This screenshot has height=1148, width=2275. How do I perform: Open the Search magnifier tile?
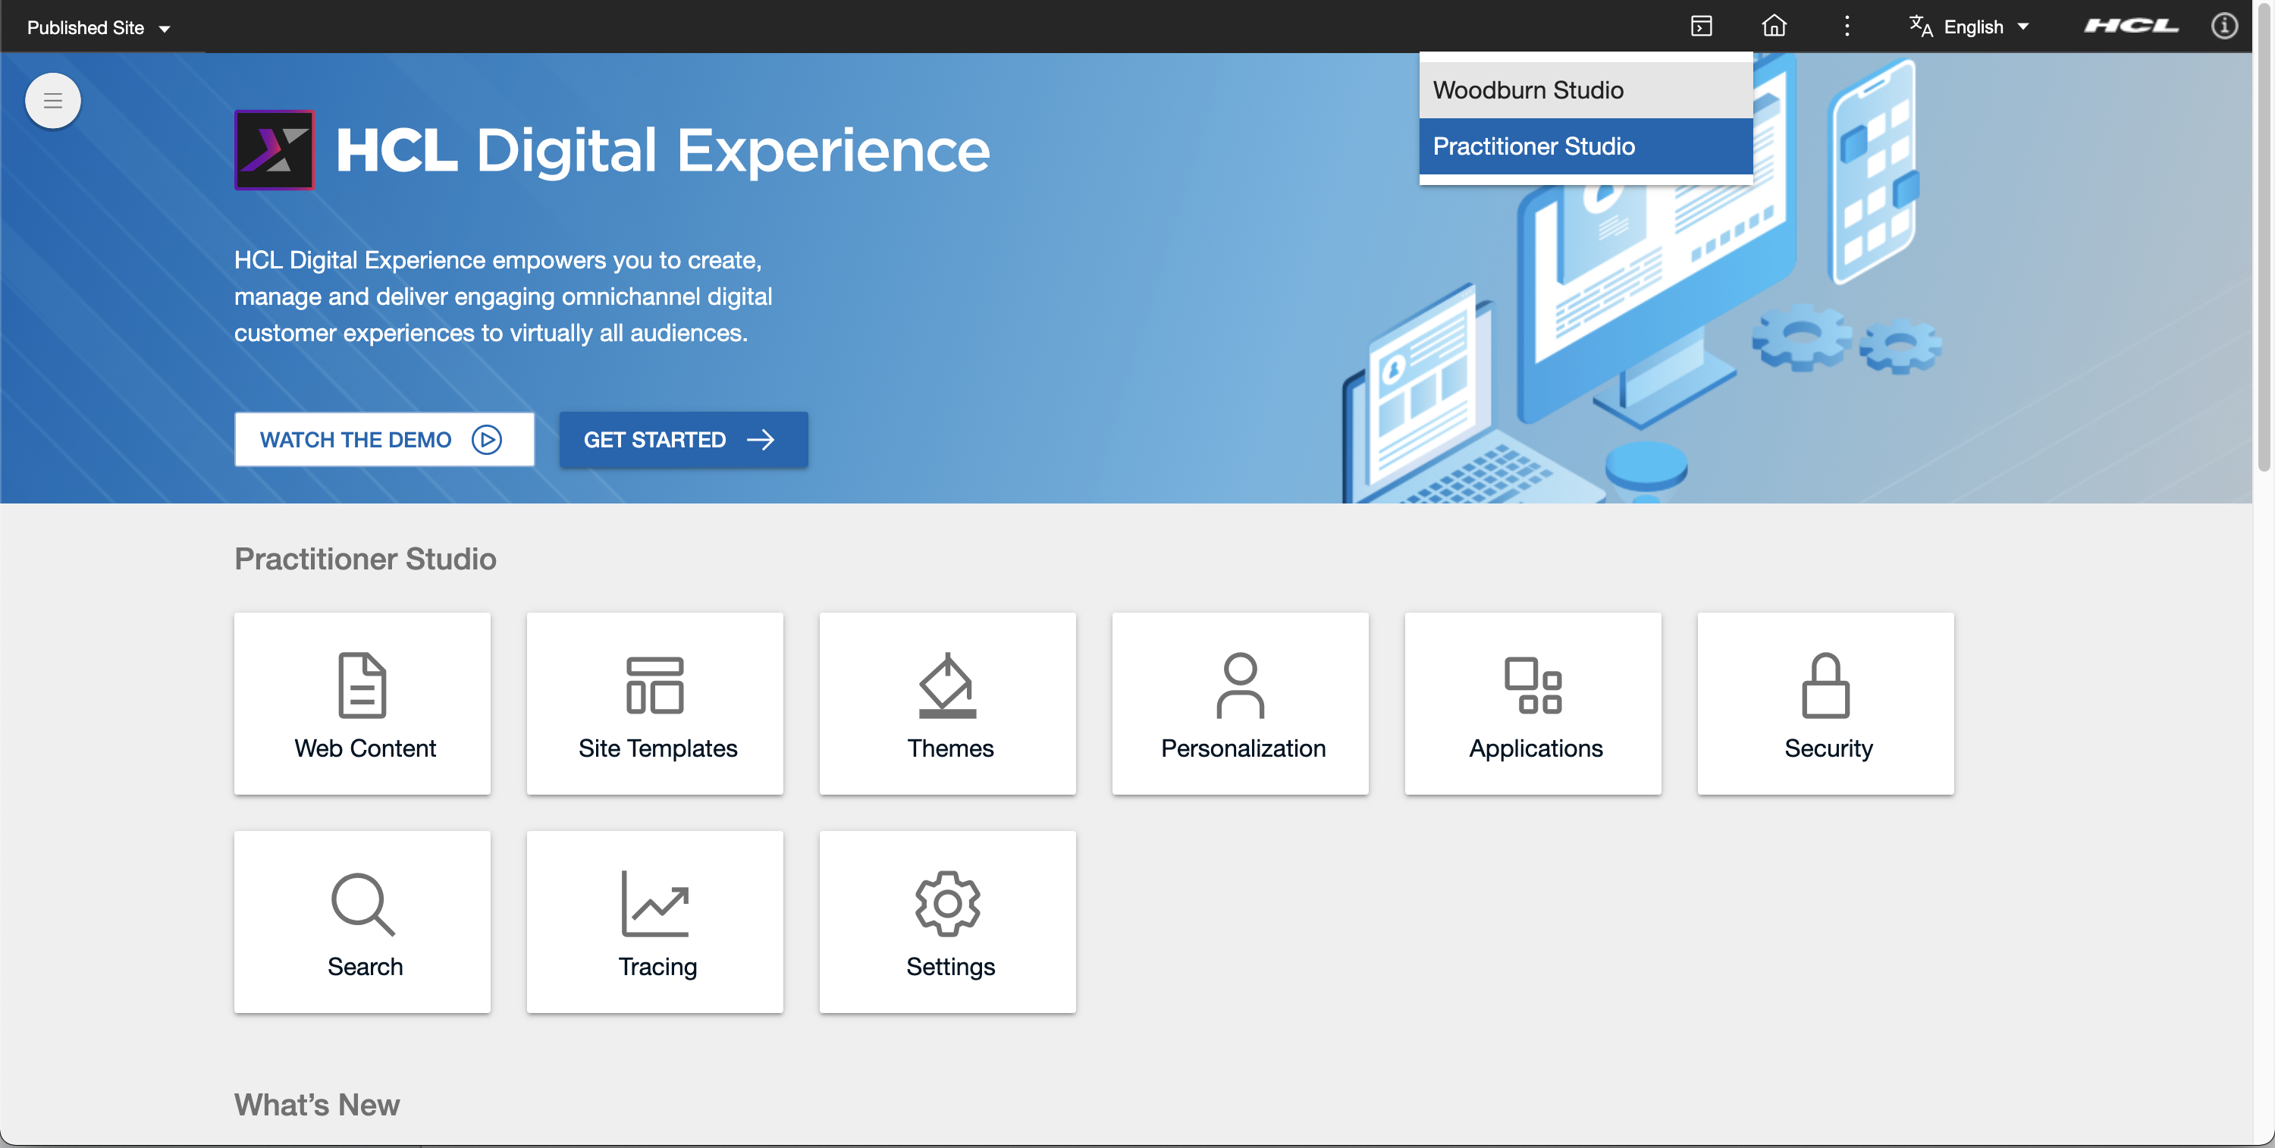tap(362, 921)
